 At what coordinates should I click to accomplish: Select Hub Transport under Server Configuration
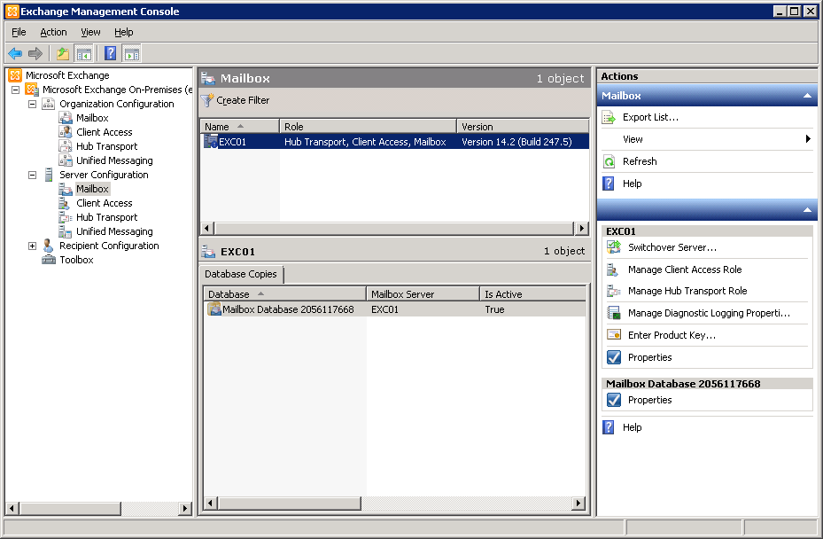coord(106,217)
